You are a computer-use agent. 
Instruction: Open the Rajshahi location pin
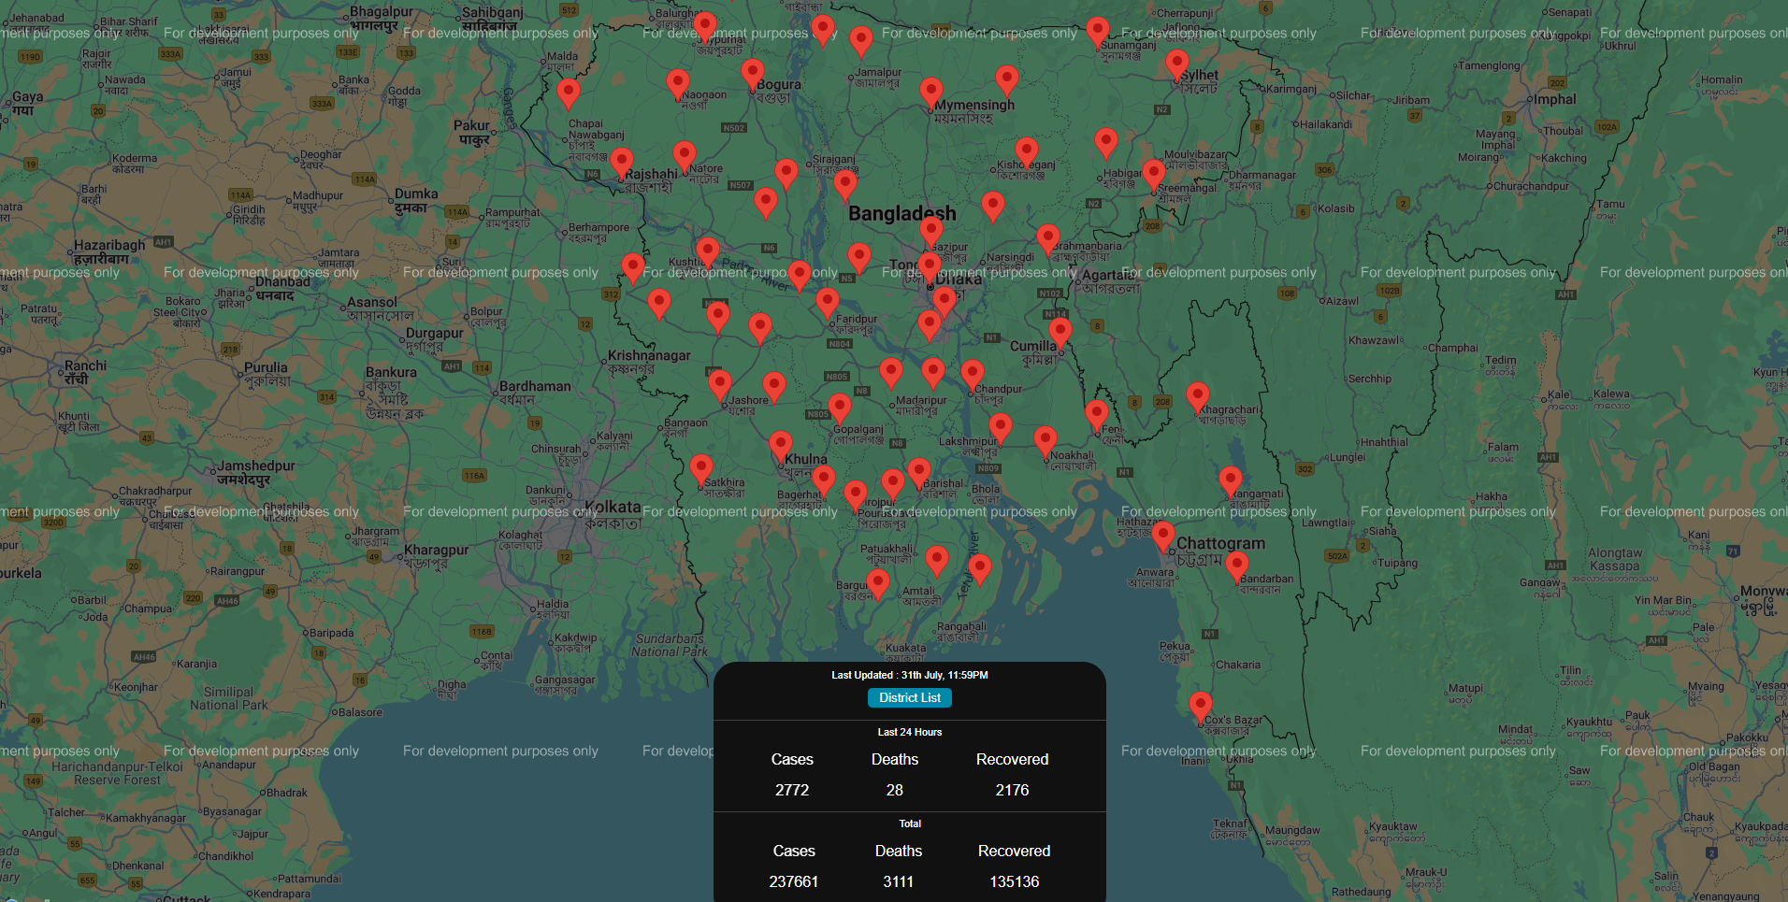[x=622, y=162]
